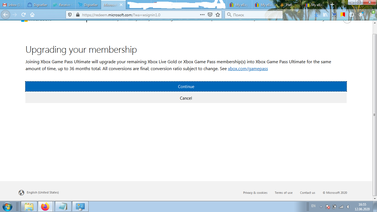Screen dimensions: 377x212
Task: Open page actions three-dots menu
Action: (202, 15)
